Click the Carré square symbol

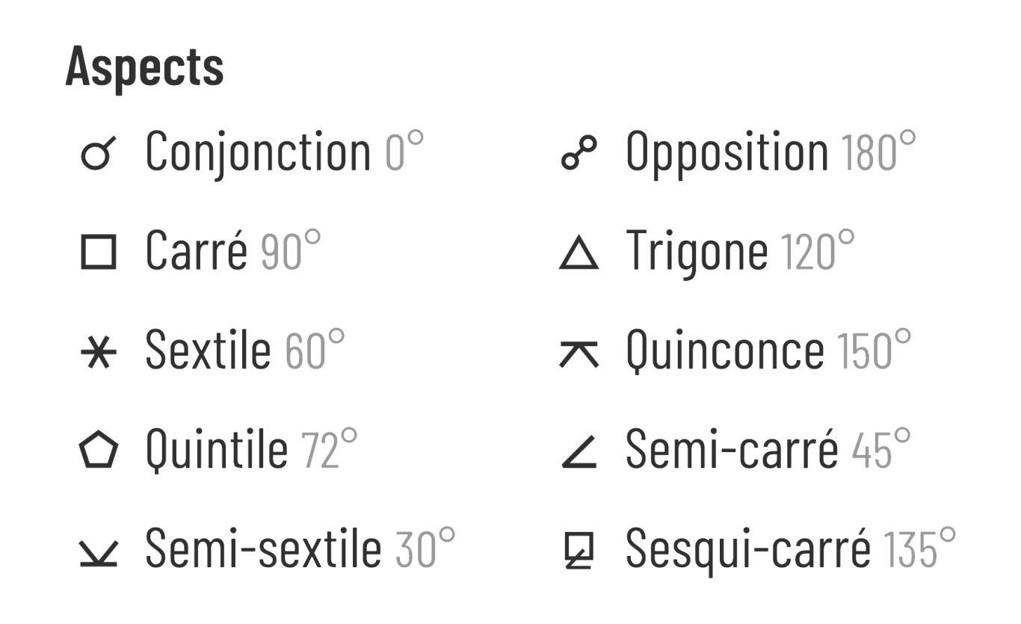(98, 252)
